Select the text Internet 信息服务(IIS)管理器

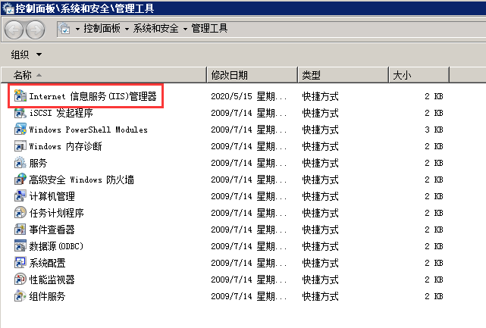coord(92,96)
